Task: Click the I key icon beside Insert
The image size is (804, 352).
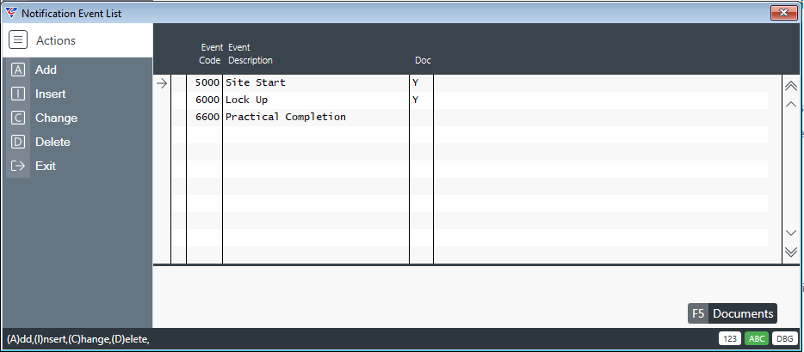Action: (x=18, y=94)
